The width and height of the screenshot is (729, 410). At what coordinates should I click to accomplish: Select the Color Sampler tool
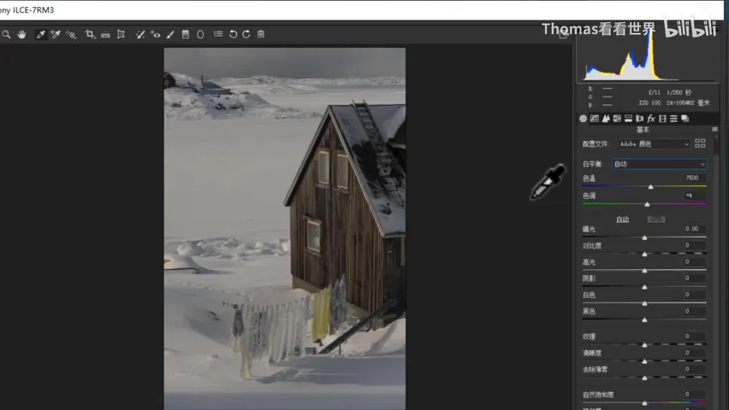click(56, 34)
